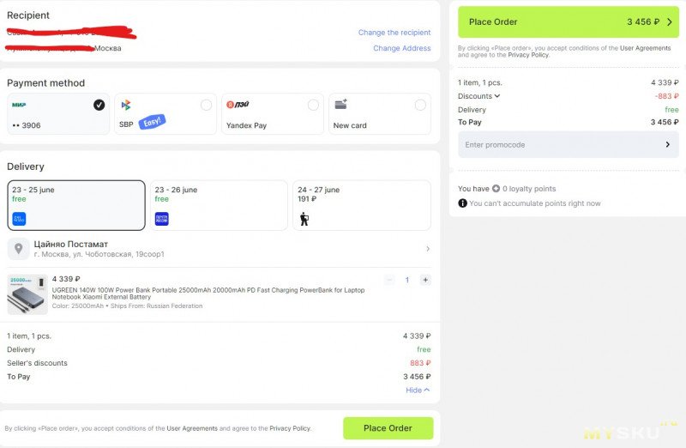Open pickup point selection chevron
Screen dimensions: 686x448
[427, 249]
